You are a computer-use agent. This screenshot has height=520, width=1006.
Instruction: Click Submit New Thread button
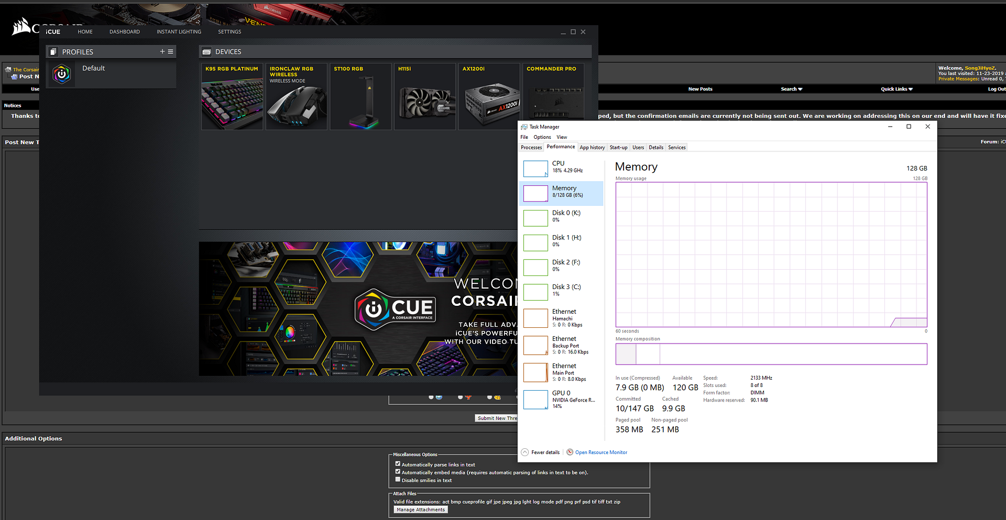tap(496, 418)
